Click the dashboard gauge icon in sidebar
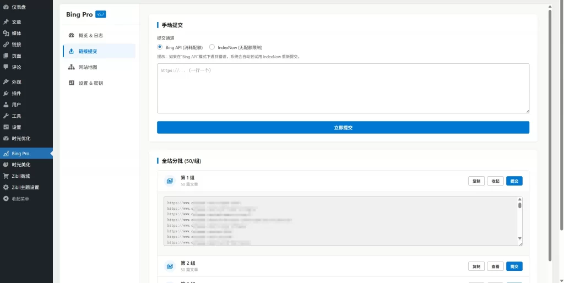The height and width of the screenshot is (283, 564). pos(6,7)
